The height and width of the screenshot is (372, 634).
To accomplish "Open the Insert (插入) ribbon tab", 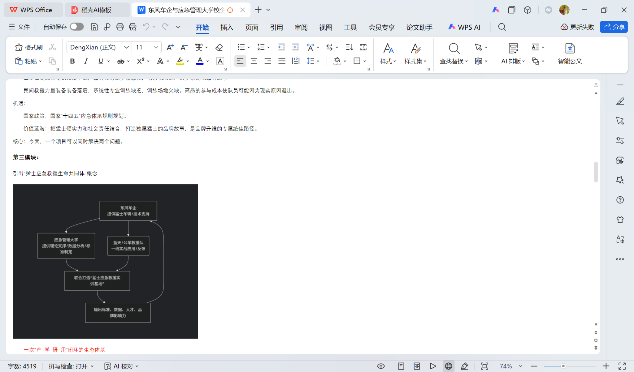I will point(227,27).
